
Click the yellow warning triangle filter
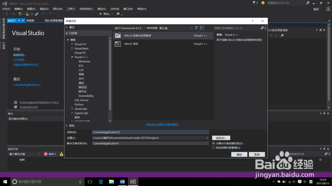pos(61,154)
